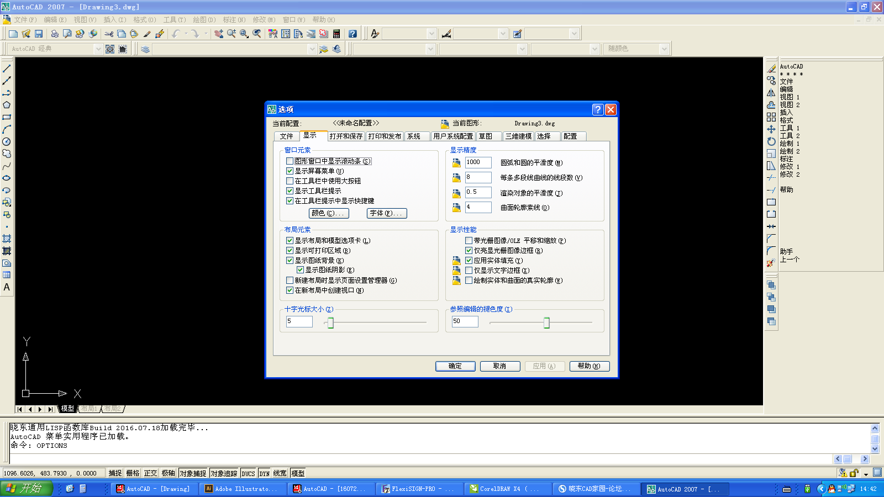Expand the Undo history dropdown arrow

click(186, 34)
